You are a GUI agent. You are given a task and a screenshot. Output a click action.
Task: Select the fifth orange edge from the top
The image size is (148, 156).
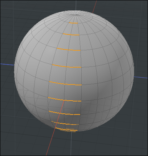click(65, 83)
